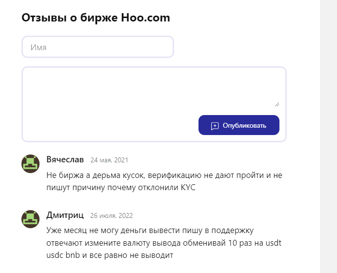This screenshot has height=273, width=337.
Task: Click the word "пишут" in Вячеслав's review
Action: coord(58,187)
